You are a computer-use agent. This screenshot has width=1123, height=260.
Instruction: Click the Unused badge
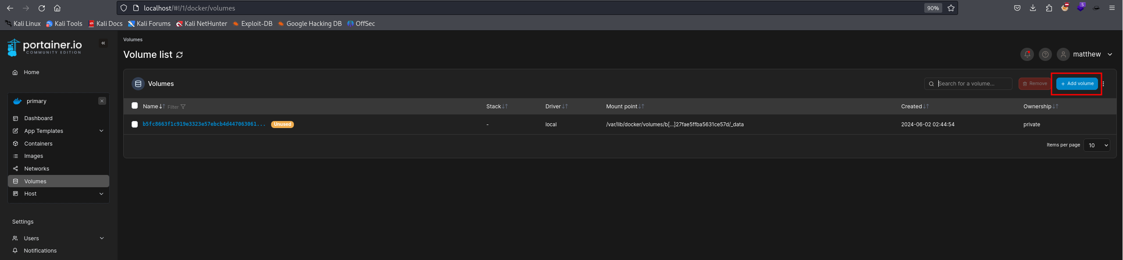[x=283, y=125]
